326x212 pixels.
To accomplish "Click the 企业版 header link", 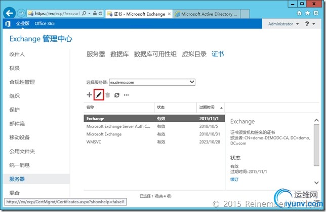I will (23, 23).
